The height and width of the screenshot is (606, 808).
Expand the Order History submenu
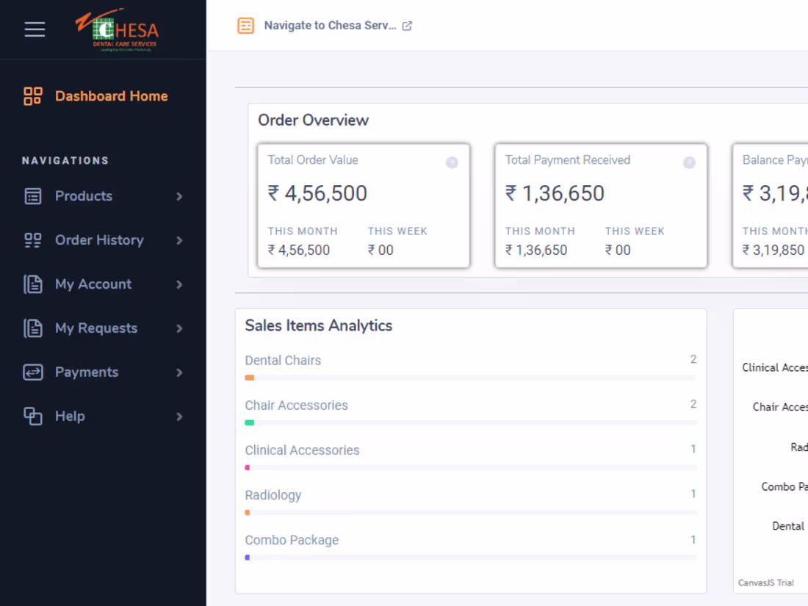pyautogui.click(x=178, y=240)
